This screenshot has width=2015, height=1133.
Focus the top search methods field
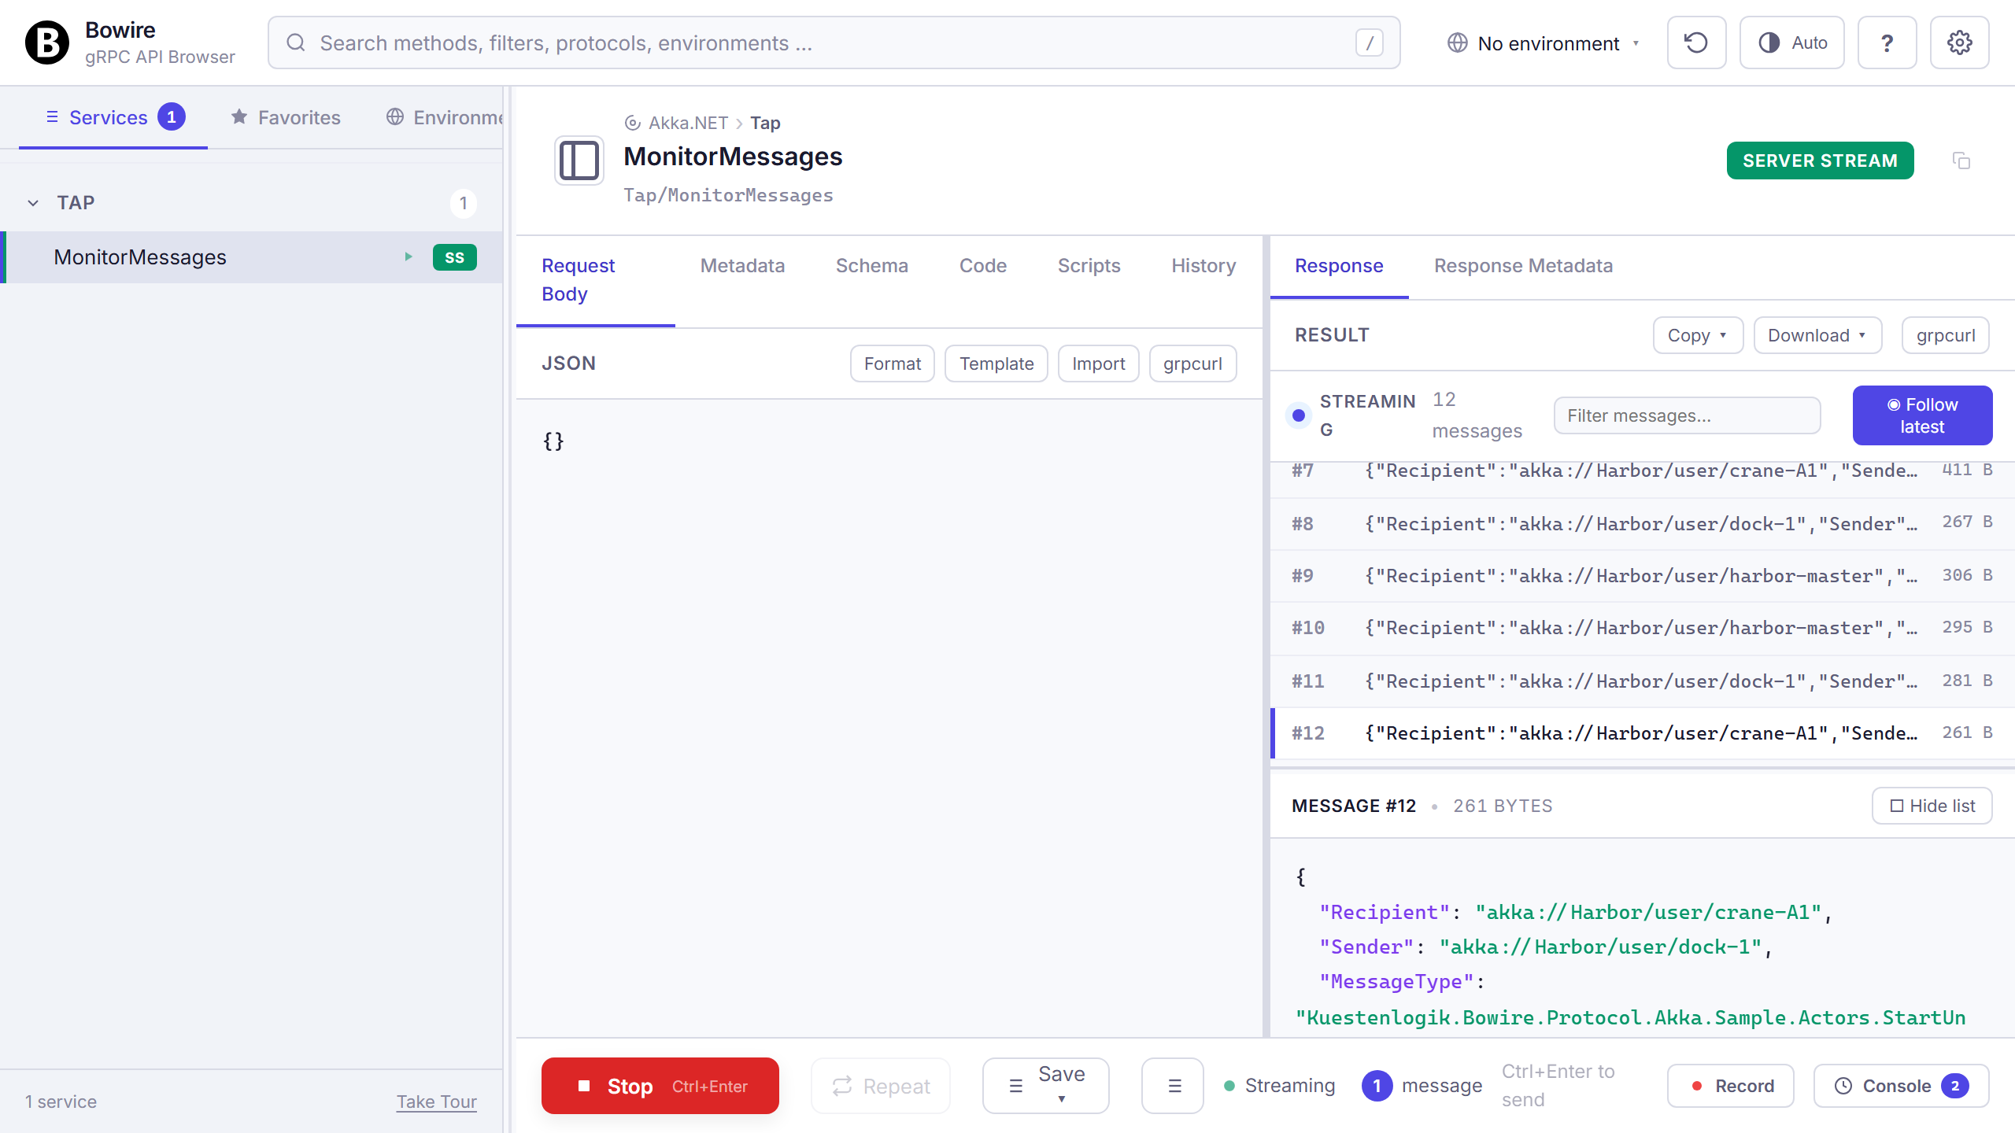tap(834, 42)
